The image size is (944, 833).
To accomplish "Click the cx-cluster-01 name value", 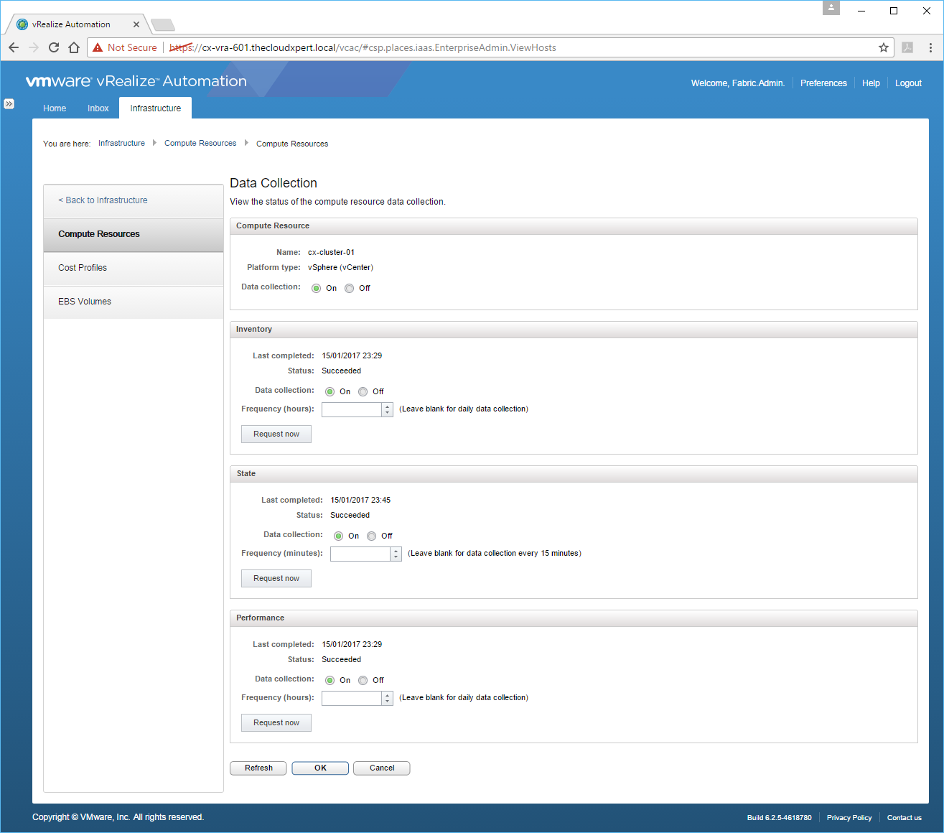I will click(331, 253).
